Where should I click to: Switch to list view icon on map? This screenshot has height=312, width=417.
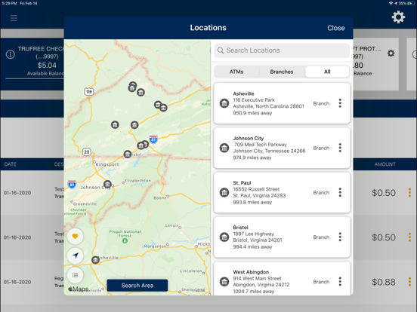pyautogui.click(x=76, y=275)
